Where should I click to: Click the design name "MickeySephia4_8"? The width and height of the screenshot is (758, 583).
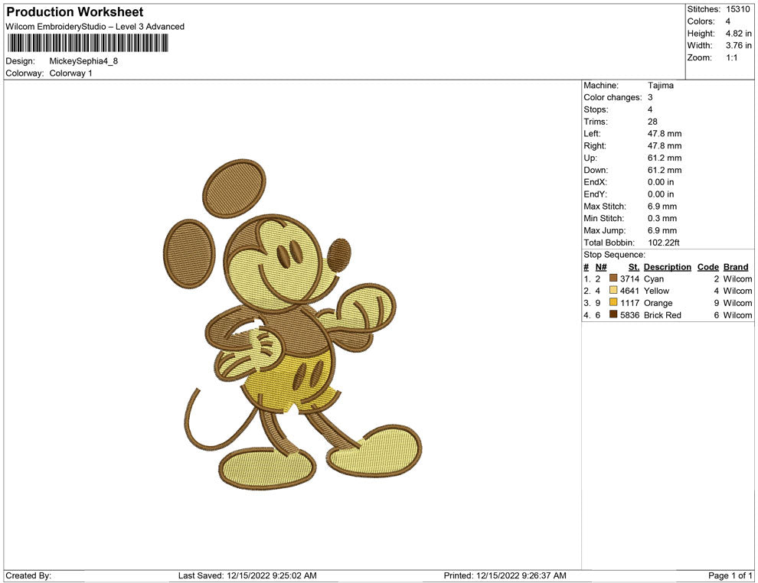tap(83, 61)
